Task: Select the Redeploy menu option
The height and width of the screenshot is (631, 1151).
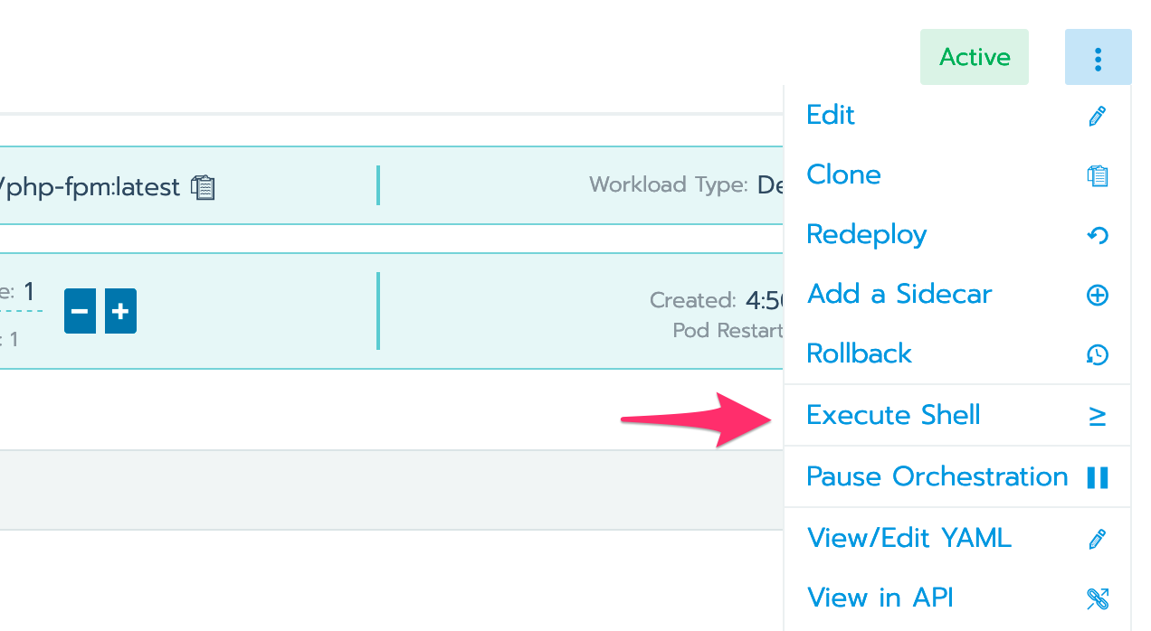Action: pyautogui.click(x=866, y=235)
